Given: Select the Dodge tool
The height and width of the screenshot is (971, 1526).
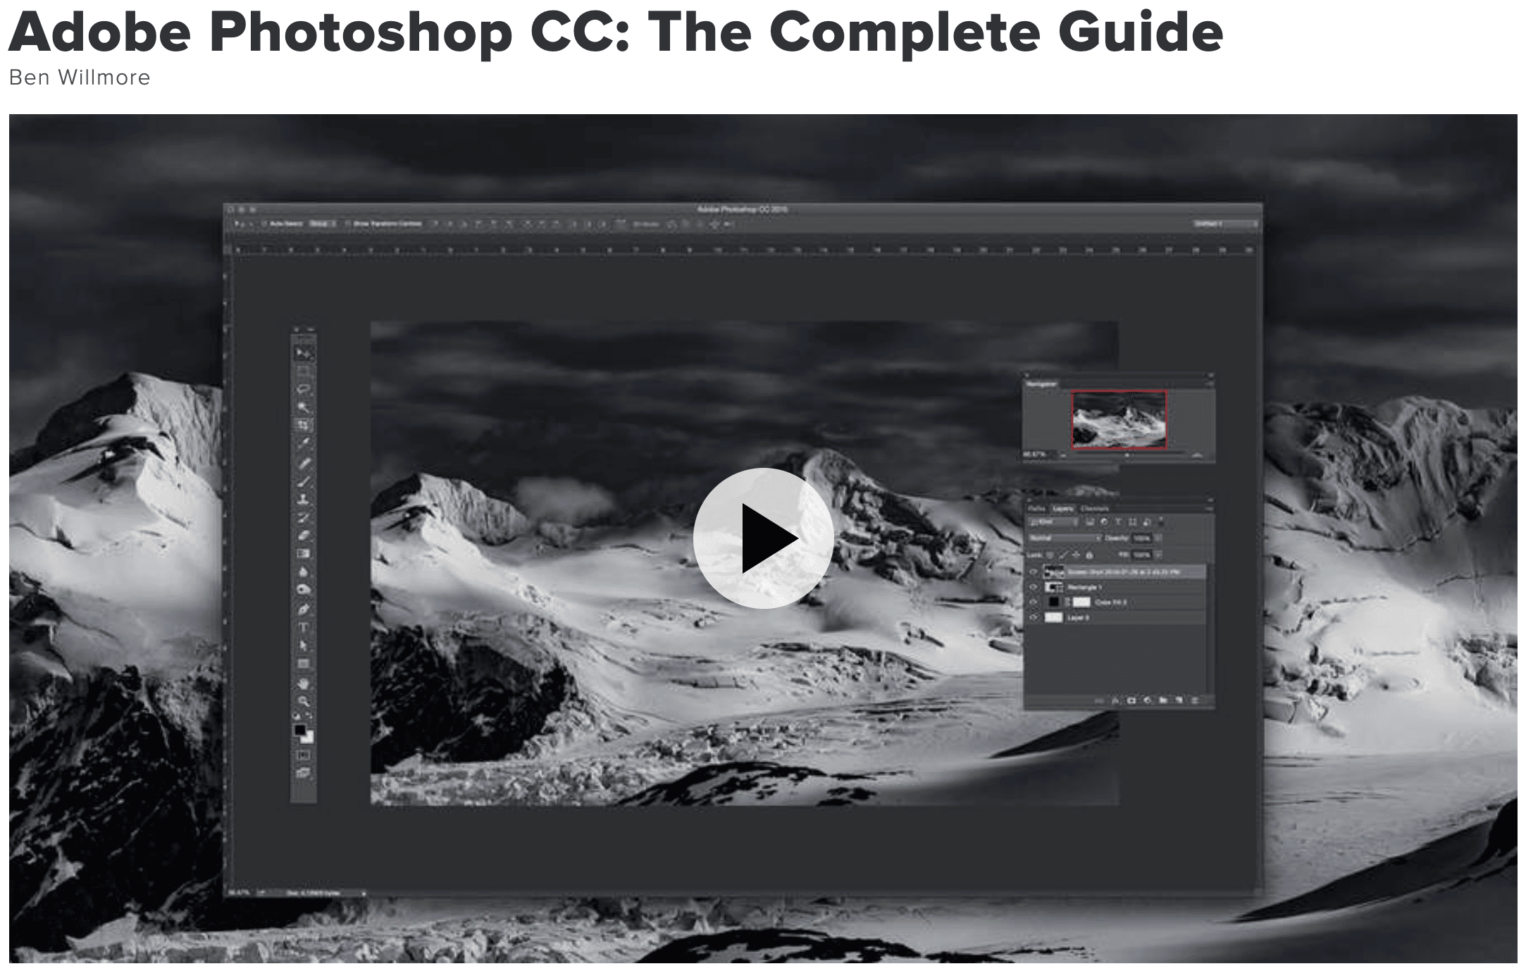Looking at the screenshot, I should (x=304, y=590).
